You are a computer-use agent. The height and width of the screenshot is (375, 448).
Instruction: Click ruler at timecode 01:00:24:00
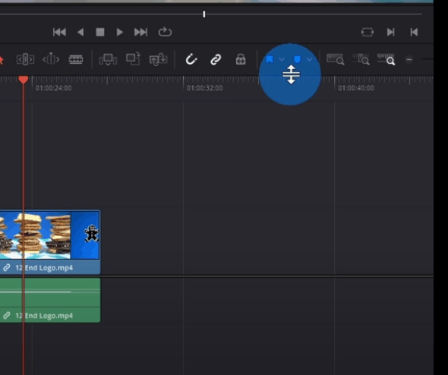[53, 88]
